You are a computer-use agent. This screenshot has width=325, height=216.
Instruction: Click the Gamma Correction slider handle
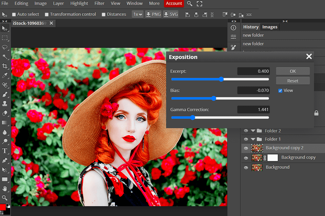point(193,118)
